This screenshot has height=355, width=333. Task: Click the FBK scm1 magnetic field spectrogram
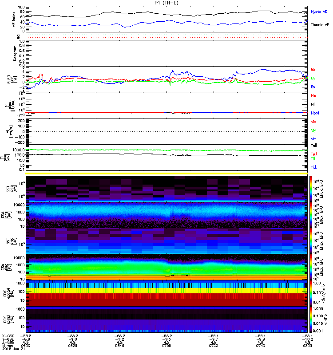(166, 319)
